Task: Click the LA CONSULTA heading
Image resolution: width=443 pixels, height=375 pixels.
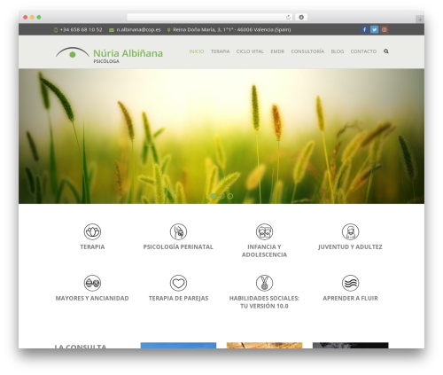Action: [81, 347]
